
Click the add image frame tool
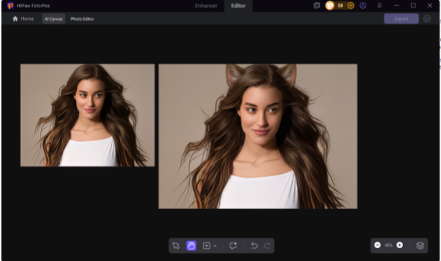[207, 246]
